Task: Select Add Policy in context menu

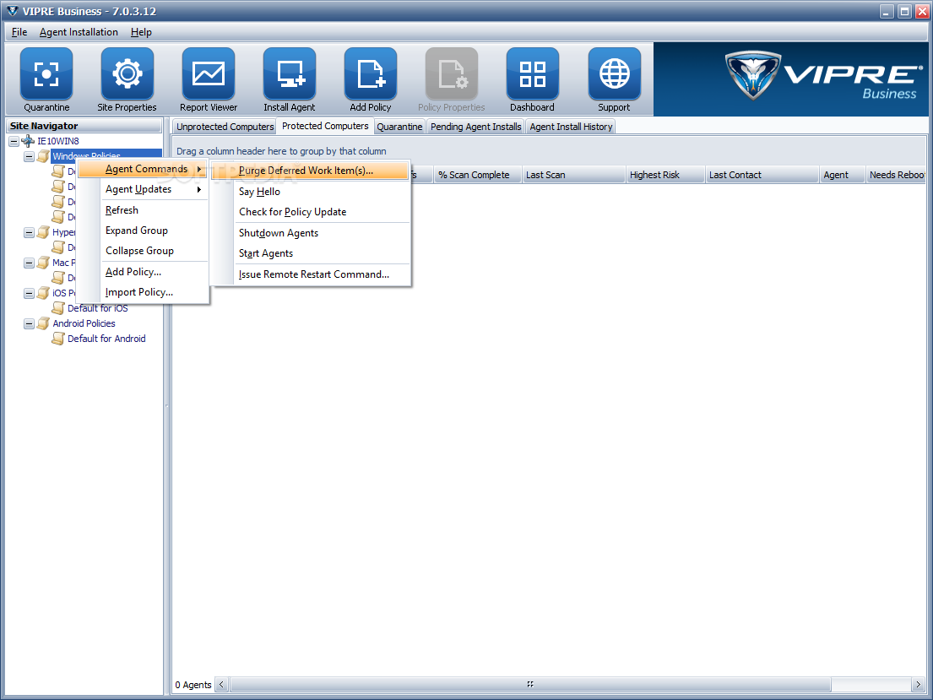Action: pos(143,271)
